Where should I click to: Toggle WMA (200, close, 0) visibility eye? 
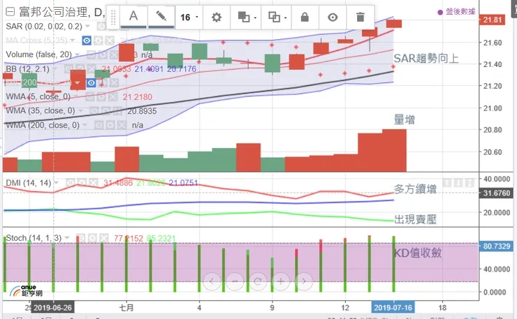click(99, 125)
